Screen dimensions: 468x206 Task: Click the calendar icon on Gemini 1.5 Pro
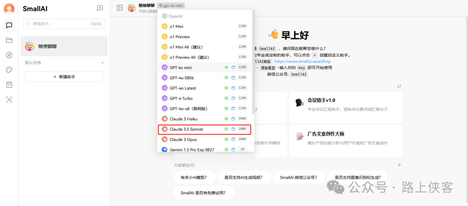coord(234,149)
